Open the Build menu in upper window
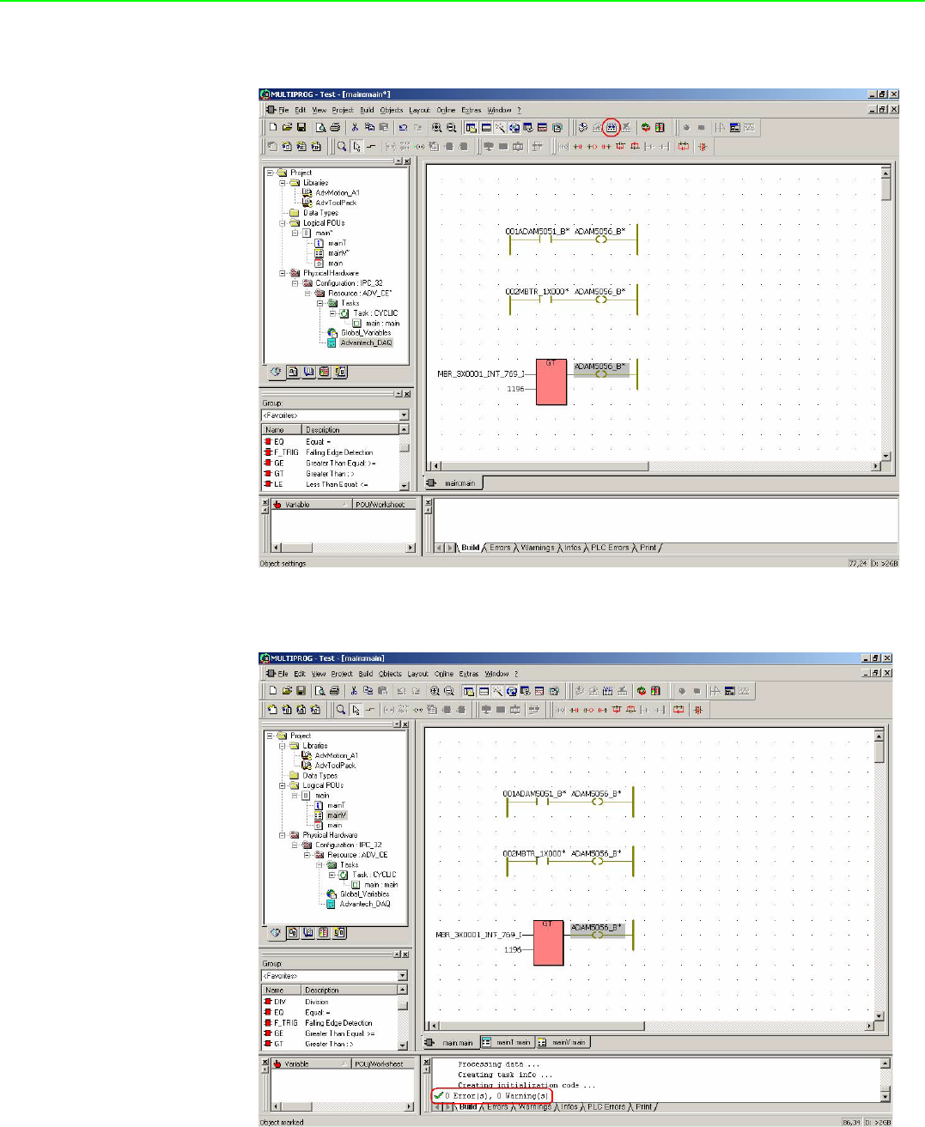925x1127 pixels. (x=367, y=111)
